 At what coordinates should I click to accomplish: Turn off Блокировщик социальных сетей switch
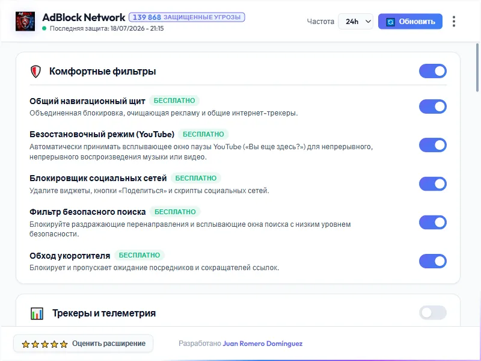coord(432,184)
